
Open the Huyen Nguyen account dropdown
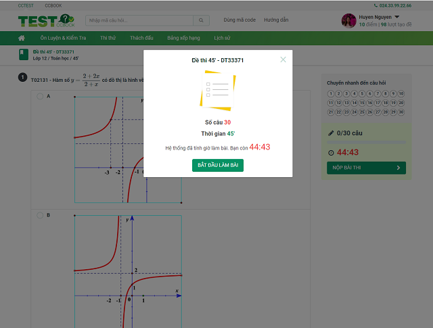click(396, 17)
